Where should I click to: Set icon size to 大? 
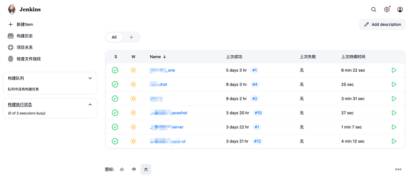[x=146, y=169]
